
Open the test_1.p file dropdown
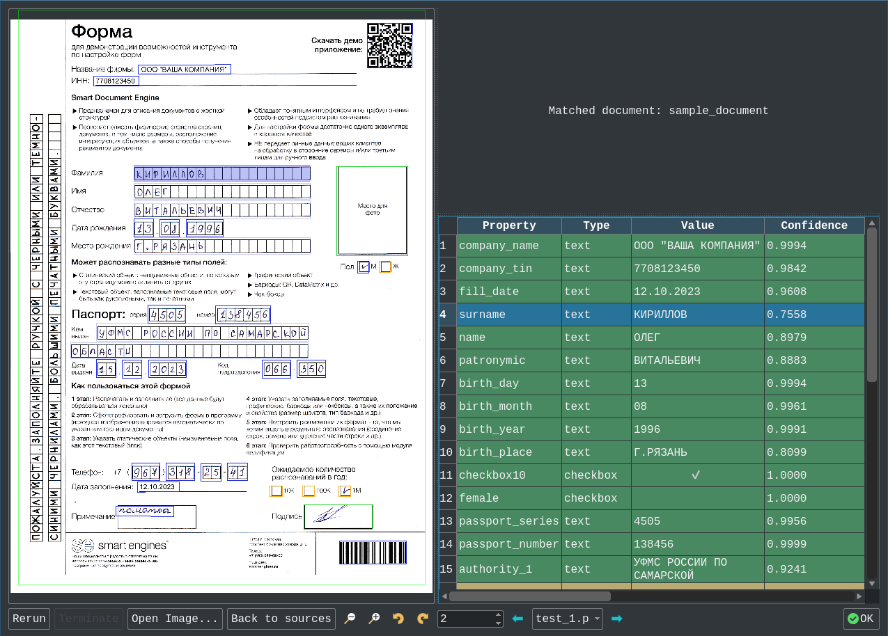click(x=568, y=619)
